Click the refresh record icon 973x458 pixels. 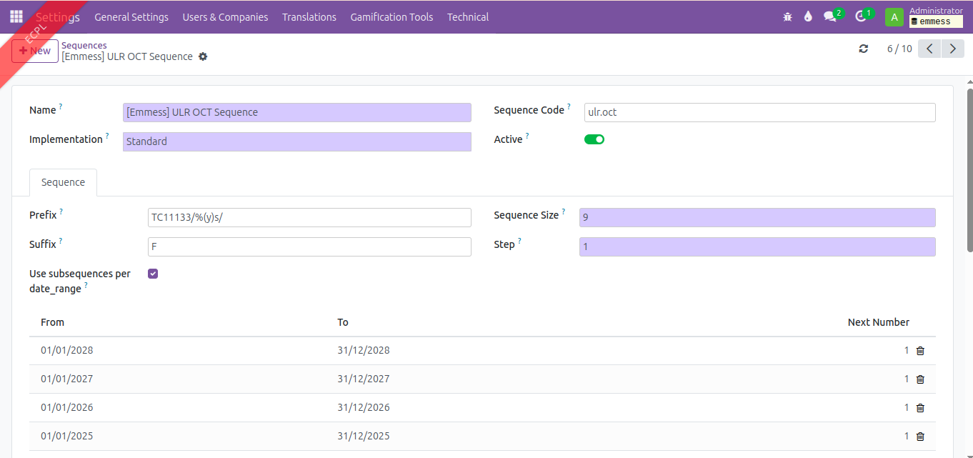(x=864, y=49)
